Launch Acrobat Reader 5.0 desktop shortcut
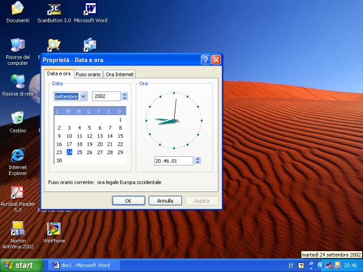Viewport: 363px width, 272px height. pyautogui.click(x=18, y=199)
